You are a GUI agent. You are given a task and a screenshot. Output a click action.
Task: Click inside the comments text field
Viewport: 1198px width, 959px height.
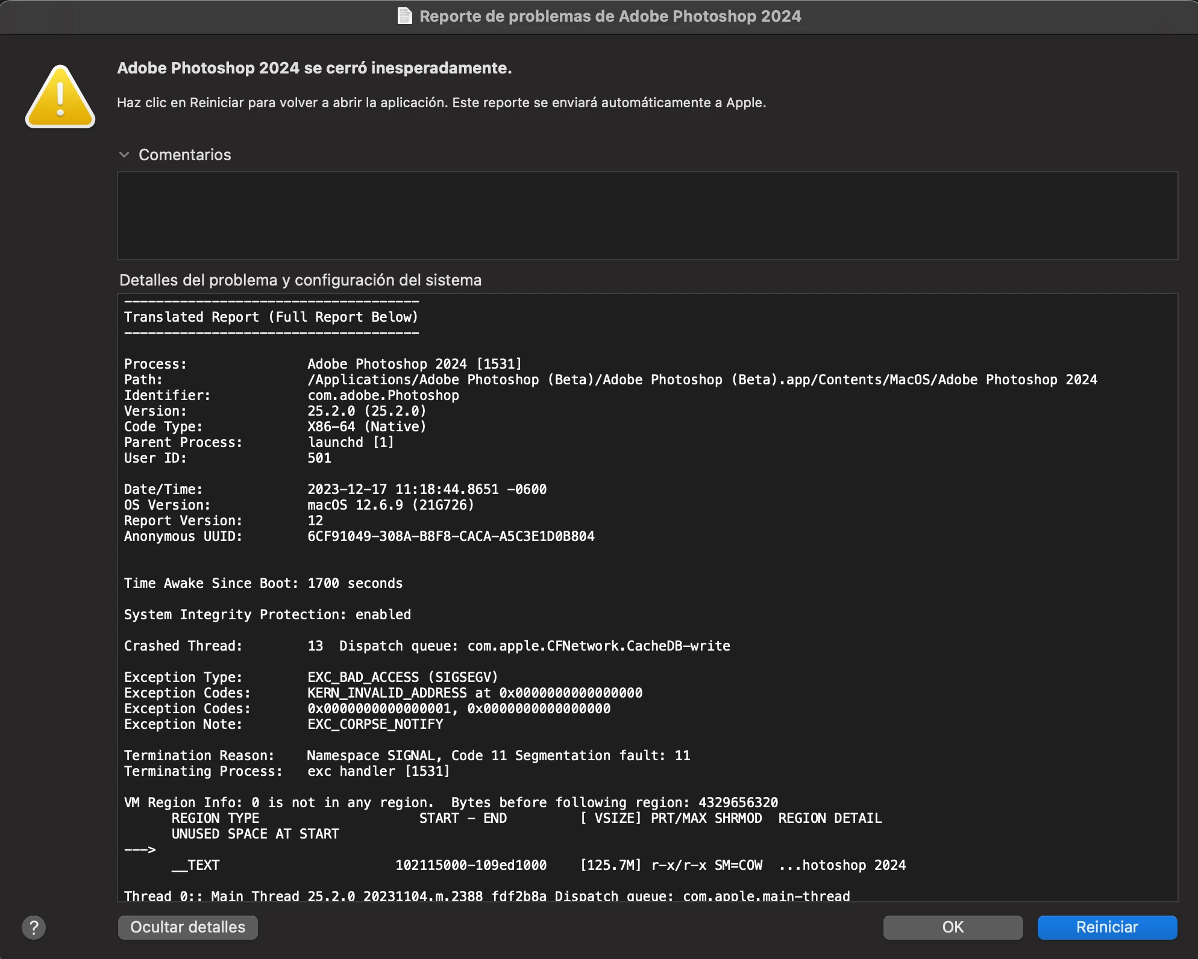coord(647,216)
